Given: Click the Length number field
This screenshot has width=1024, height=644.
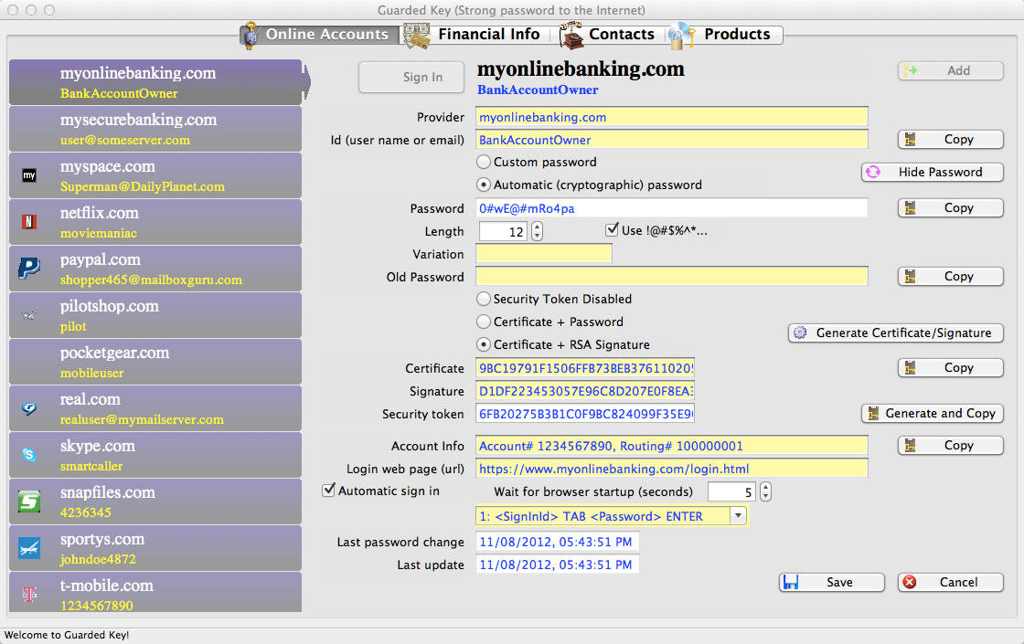Looking at the screenshot, I should click(x=504, y=231).
